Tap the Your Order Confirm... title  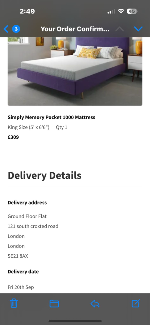click(75, 29)
